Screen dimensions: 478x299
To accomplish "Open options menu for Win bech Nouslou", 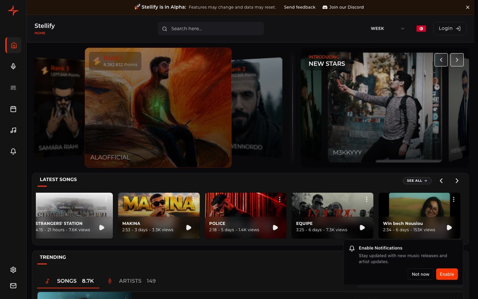I will (x=454, y=199).
